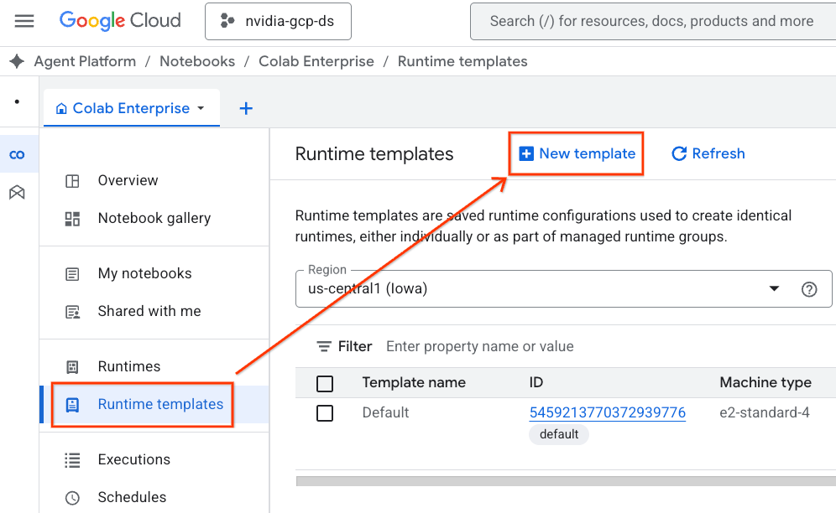Screen dimensions: 836x513
Task: Click the Shared with me icon
Action: pyautogui.click(x=72, y=312)
